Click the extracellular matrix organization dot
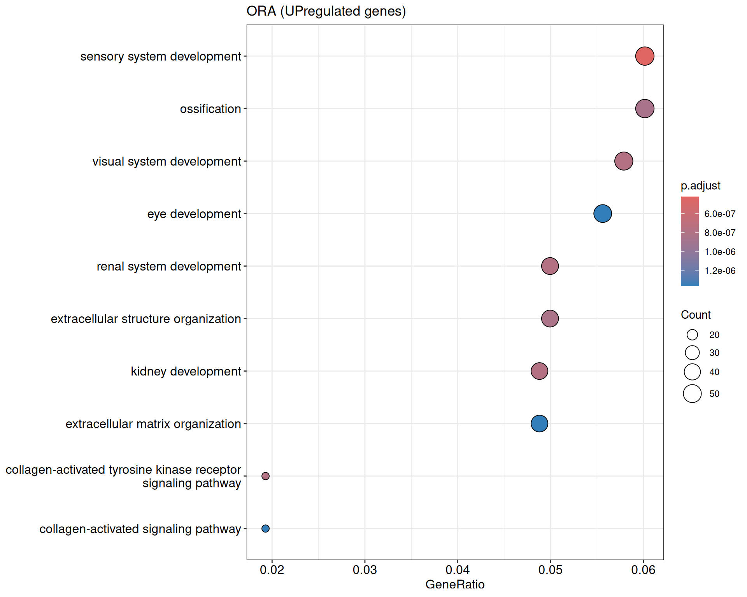 tap(539, 424)
